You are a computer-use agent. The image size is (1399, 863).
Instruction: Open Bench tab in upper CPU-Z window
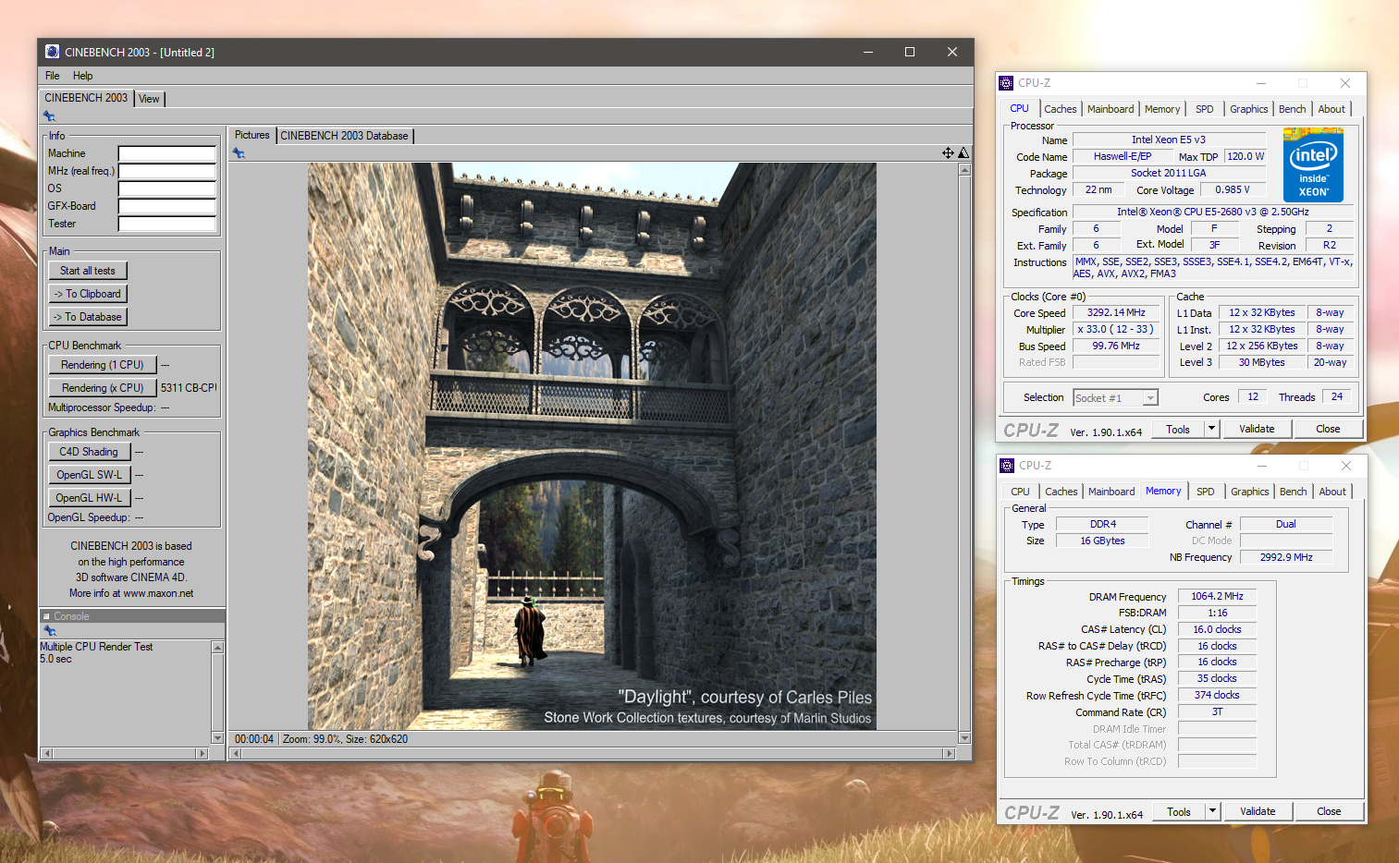tap(1293, 109)
